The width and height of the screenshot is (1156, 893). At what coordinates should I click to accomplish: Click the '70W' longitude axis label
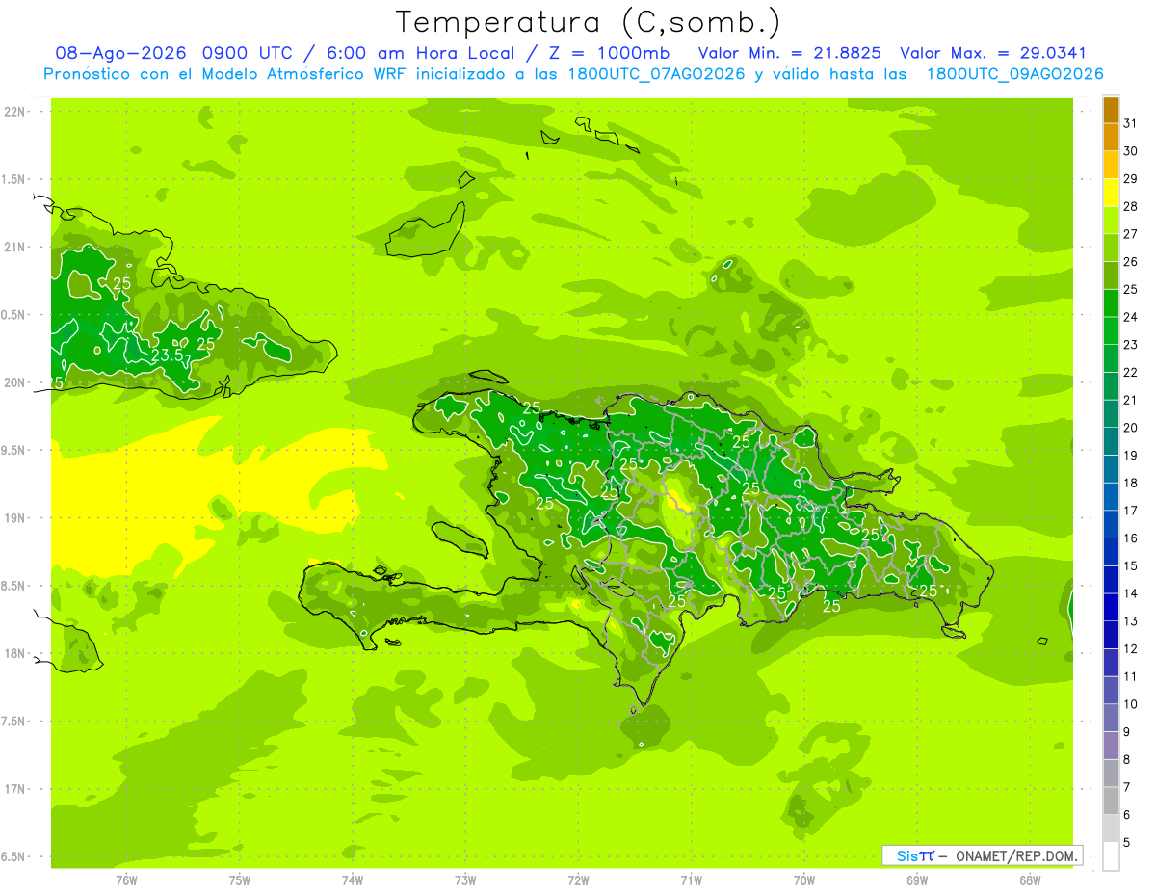click(804, 880)
